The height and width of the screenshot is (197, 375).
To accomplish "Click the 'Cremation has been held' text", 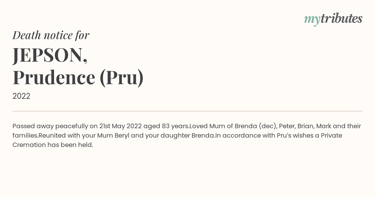I will click(53, 145).
